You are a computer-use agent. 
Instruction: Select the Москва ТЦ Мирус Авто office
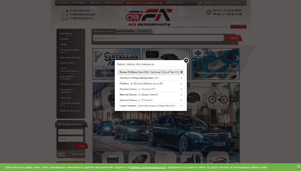(x=149, y=72)
